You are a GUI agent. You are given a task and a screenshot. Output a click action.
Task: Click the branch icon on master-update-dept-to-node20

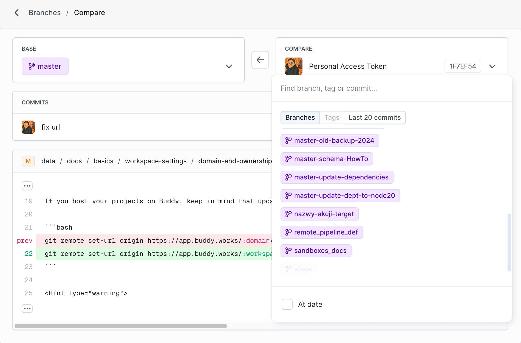[288, 196]
